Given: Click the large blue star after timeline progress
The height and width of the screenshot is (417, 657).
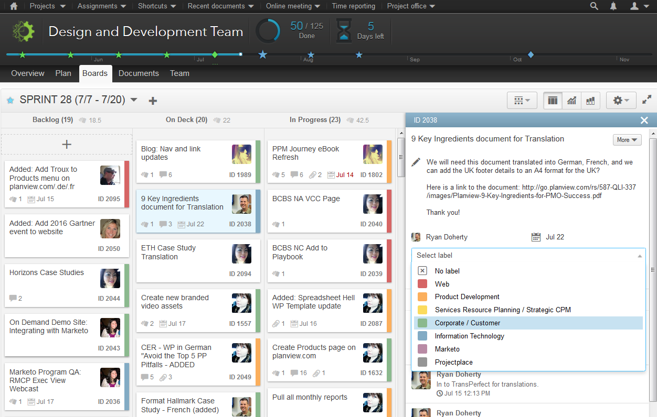Looking at the screenshot, I should click(263, 54).
